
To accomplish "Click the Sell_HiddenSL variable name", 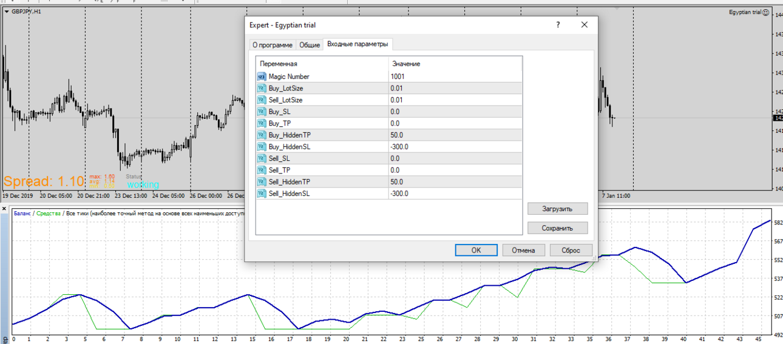I will 289,194.
